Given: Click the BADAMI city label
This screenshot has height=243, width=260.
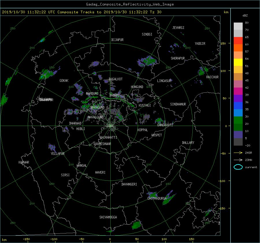Looking at the screenshot, I should pos(114,95).
